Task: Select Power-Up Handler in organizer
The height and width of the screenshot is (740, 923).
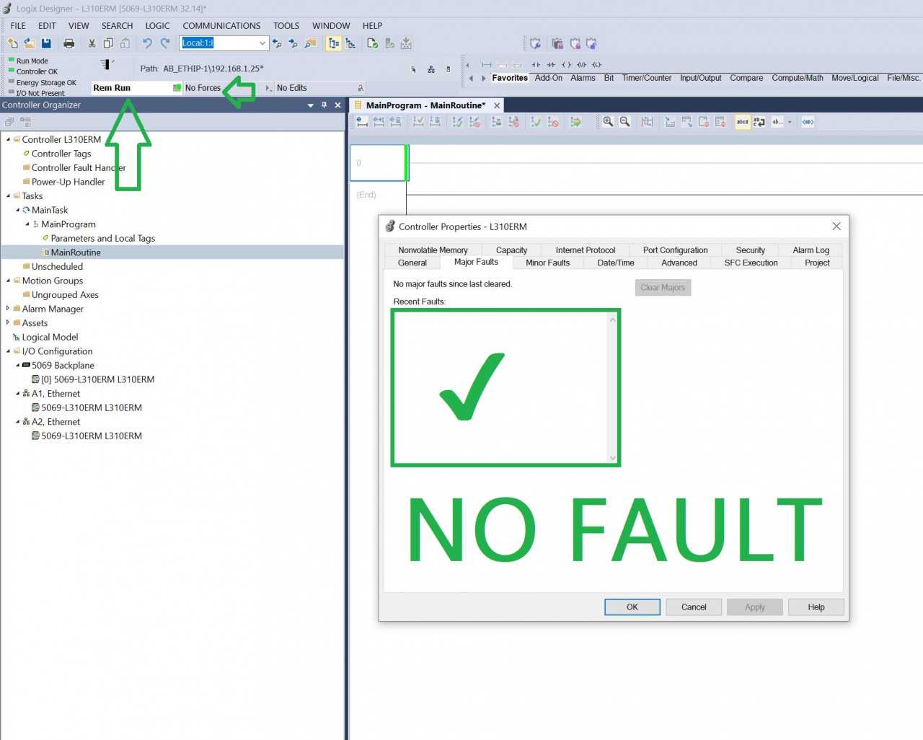Action: coord(68,182)
